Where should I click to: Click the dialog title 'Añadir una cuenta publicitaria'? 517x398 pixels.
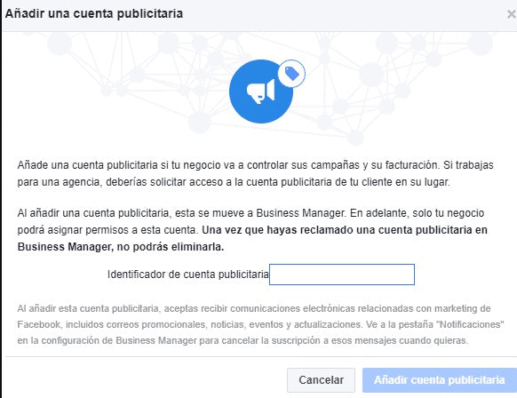(x=94, y=14)
